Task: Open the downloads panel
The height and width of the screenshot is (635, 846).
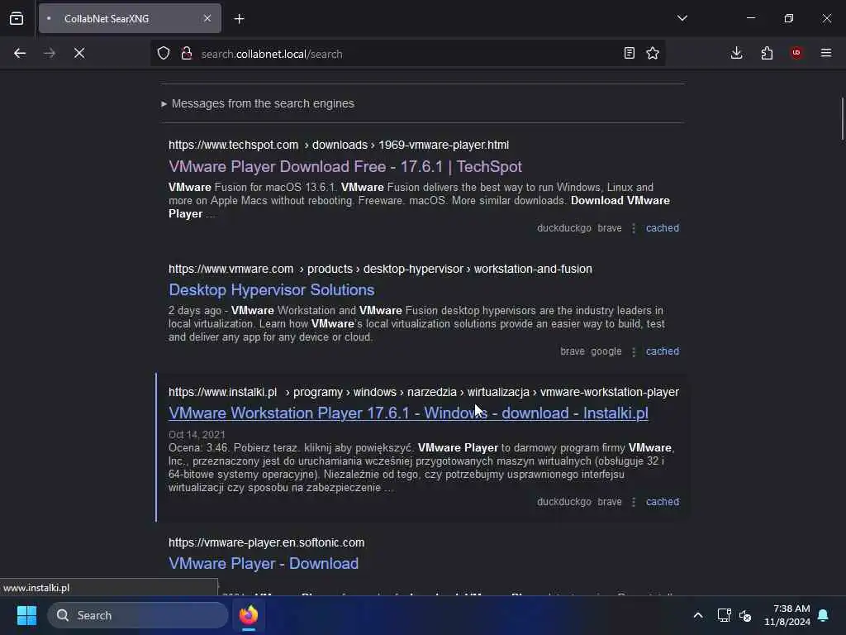Action: (x=736, y=53)
